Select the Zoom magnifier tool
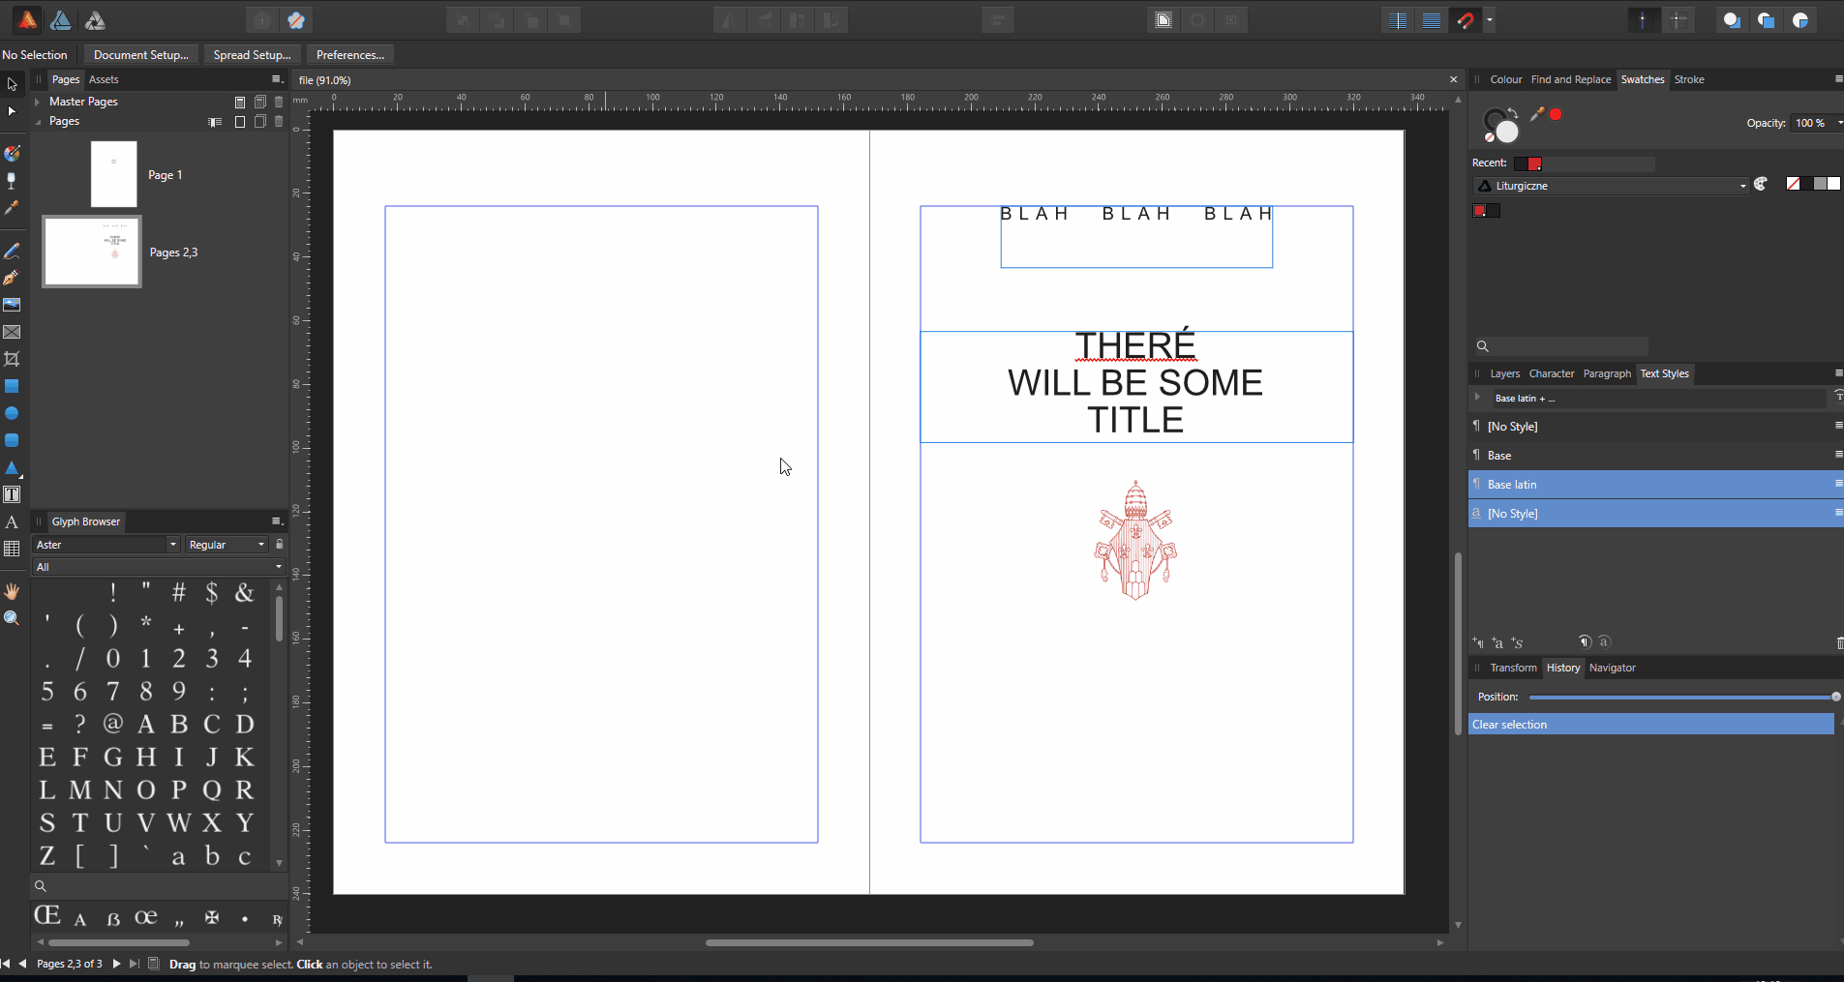The height and width of the screenshot is (982, 1844). [x=12, y=618]
